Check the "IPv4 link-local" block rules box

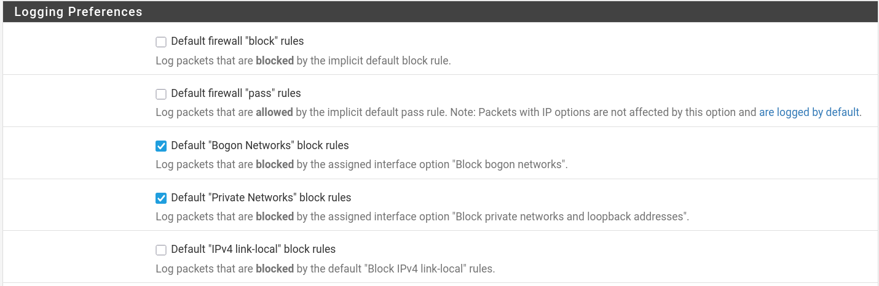161,250
